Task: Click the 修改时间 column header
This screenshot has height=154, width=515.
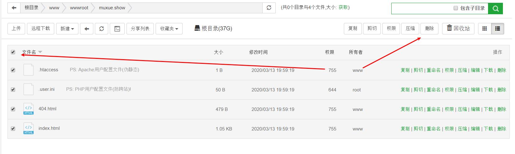Action: click(x=258, y=52)
